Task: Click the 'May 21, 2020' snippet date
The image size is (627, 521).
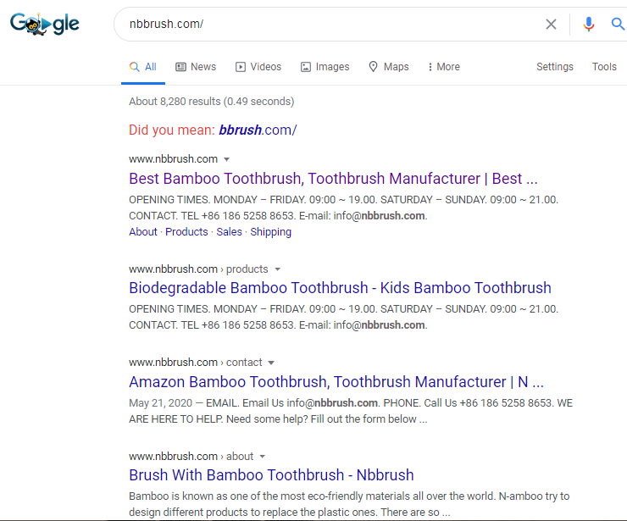Action: pos(160,403)
